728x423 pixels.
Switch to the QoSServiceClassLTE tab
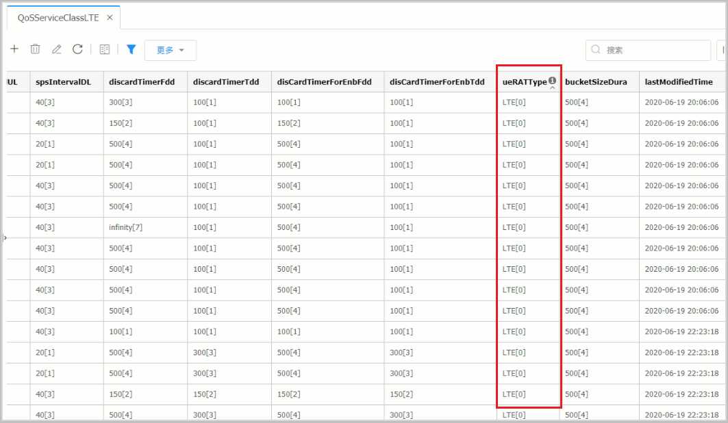(x=58, y=18)
